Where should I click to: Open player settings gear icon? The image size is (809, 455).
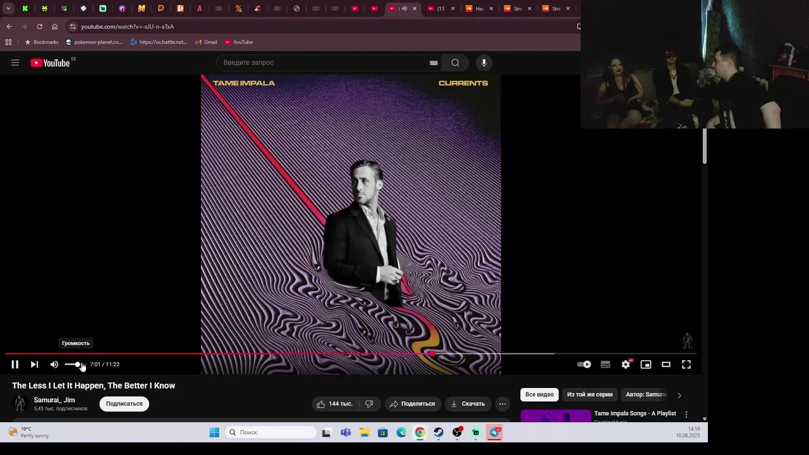point(626,365)
